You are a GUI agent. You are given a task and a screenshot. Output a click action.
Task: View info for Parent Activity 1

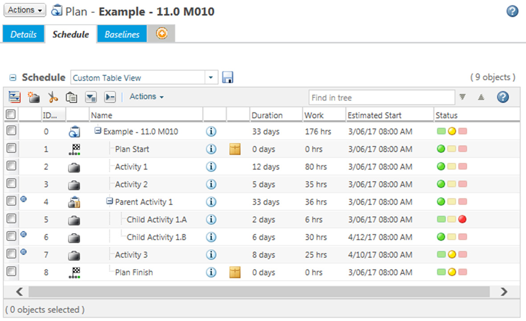(211, 202)
